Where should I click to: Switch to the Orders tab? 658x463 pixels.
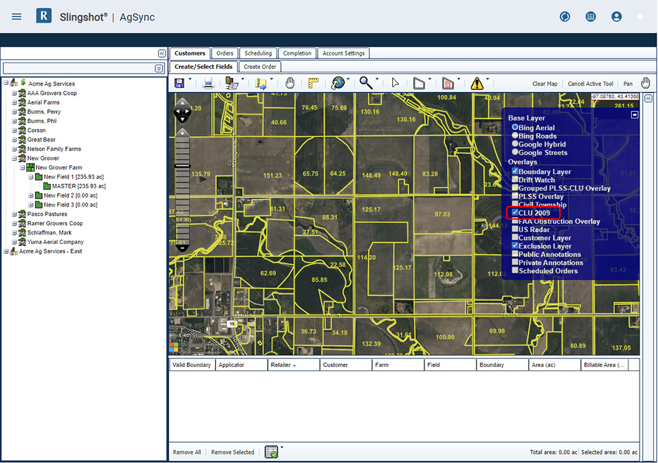tap(224, 53)
